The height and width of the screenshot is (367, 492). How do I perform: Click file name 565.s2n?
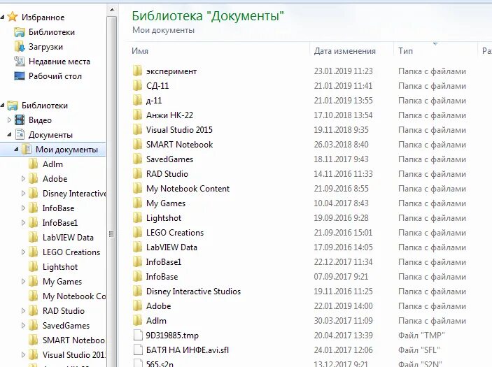click(160, 364)
